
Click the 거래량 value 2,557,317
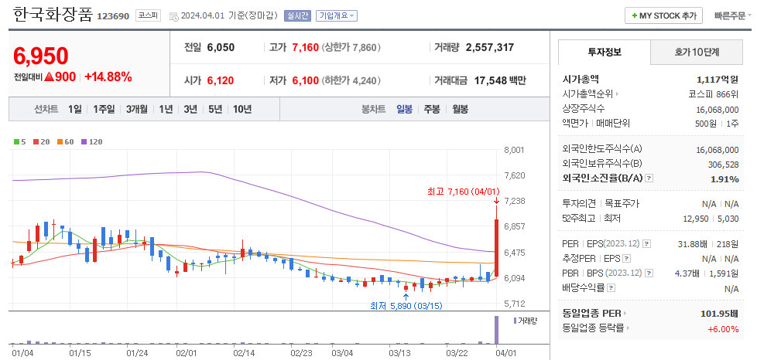pyautogui.click(x=489, y=47)
